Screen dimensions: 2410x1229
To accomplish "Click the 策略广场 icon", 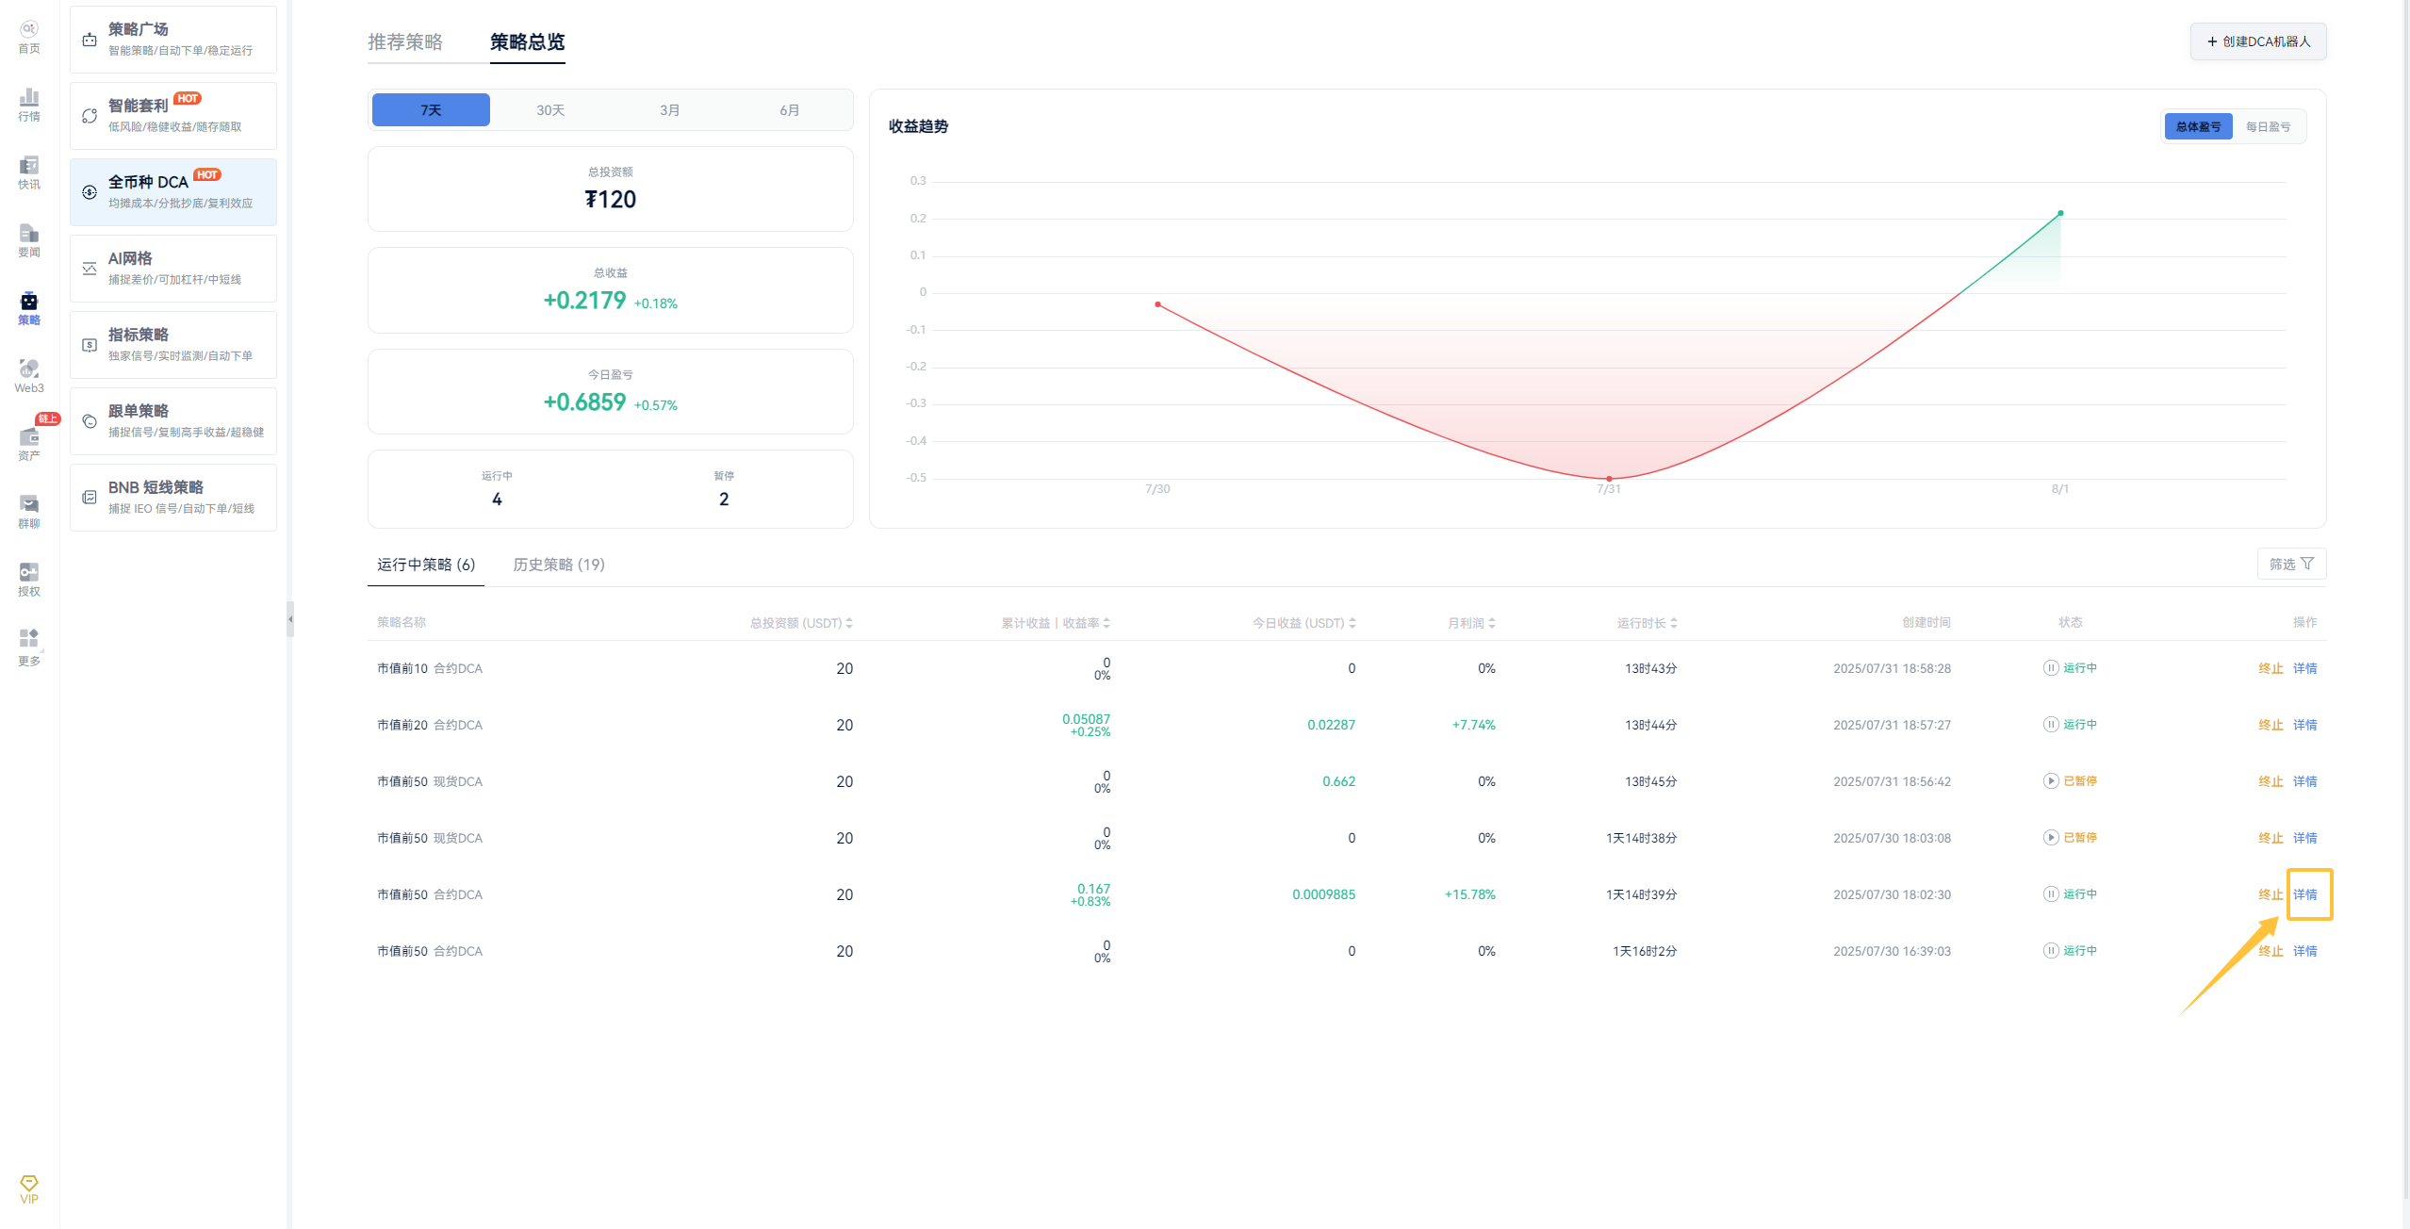I will (x=90, y=40).
